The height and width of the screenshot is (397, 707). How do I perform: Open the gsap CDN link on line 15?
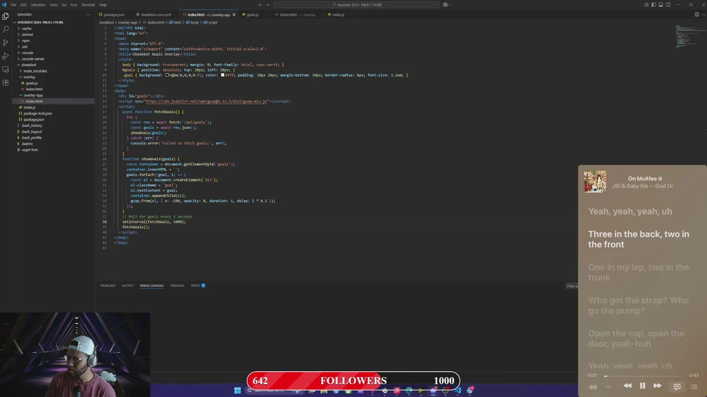click(207, 101)
